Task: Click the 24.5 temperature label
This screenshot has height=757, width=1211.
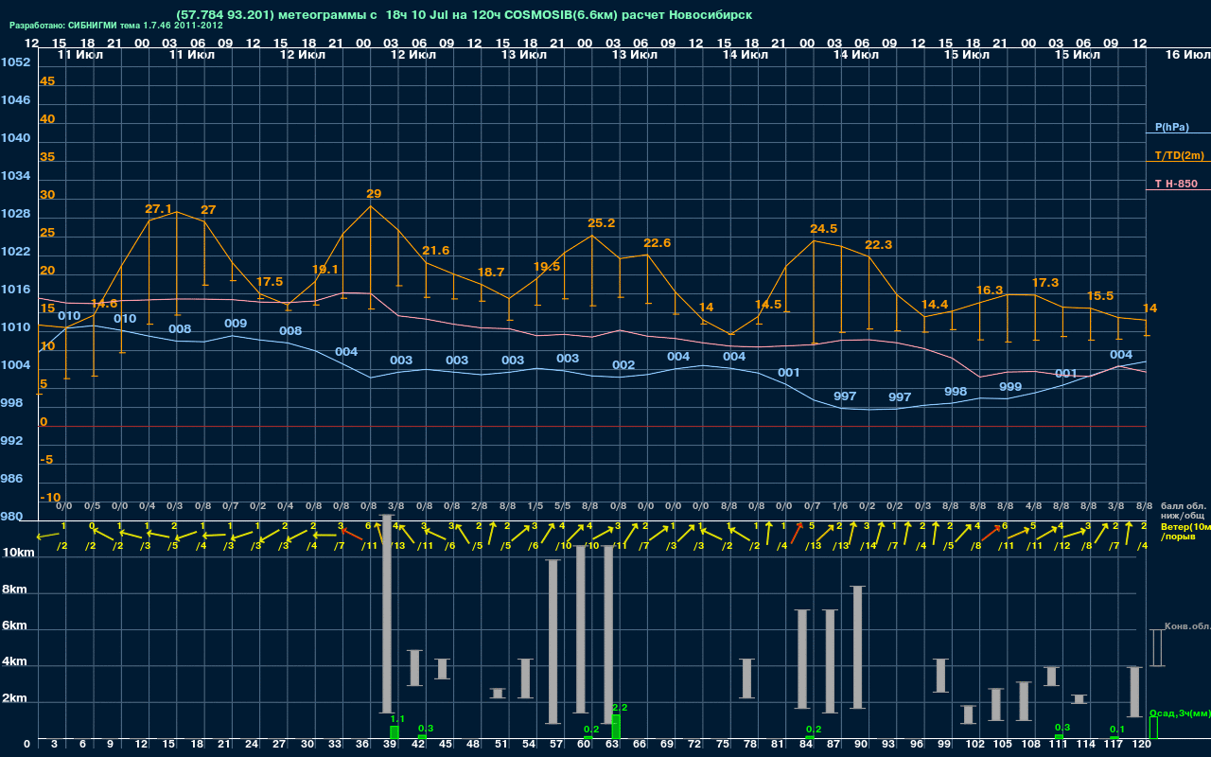Action: tap(824, 229)
